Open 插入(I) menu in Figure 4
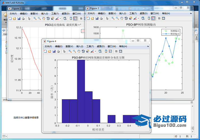Image resolution: width=200 pixels, height=140 pixels. [80, 46]
